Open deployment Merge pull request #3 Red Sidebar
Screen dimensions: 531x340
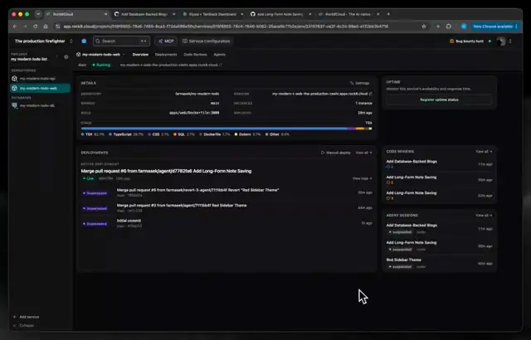coord(182,206)
